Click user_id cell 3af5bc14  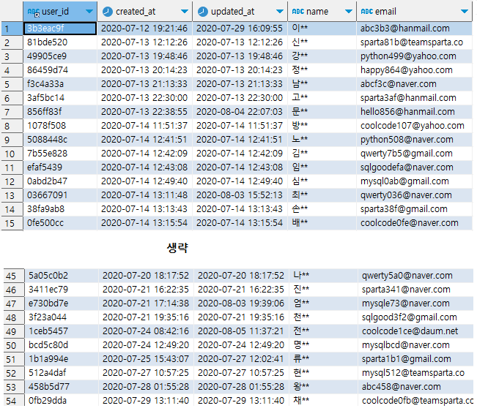(60, 98)
